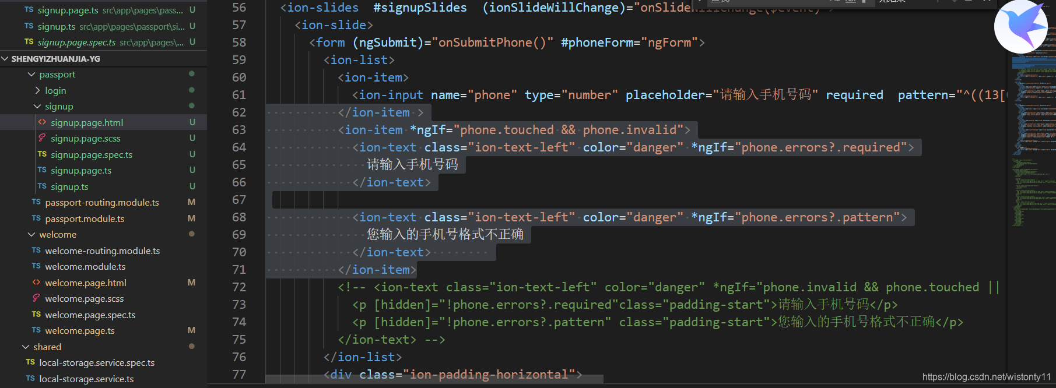Click git status dot of login folder

(x=191, y=90)
